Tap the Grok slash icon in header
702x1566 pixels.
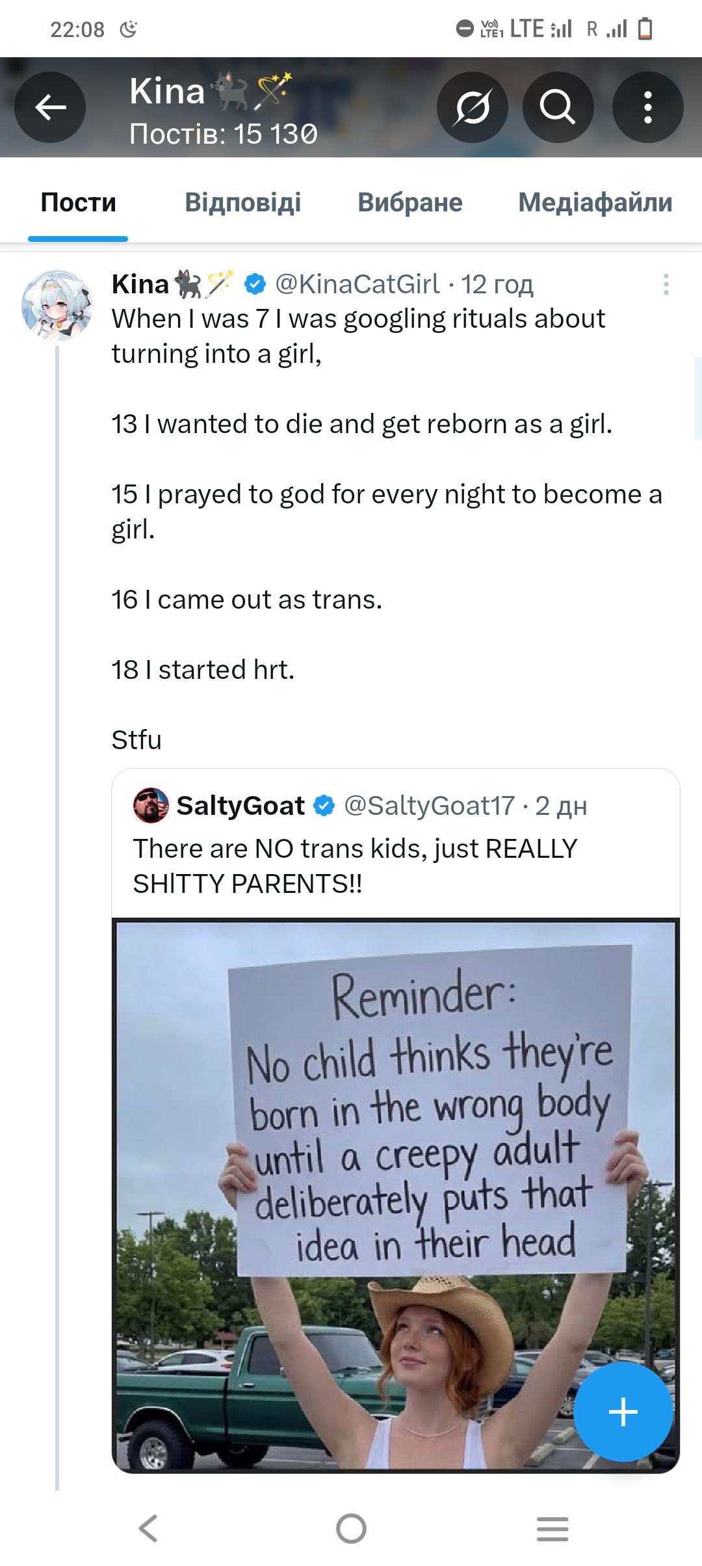(473, 107)
